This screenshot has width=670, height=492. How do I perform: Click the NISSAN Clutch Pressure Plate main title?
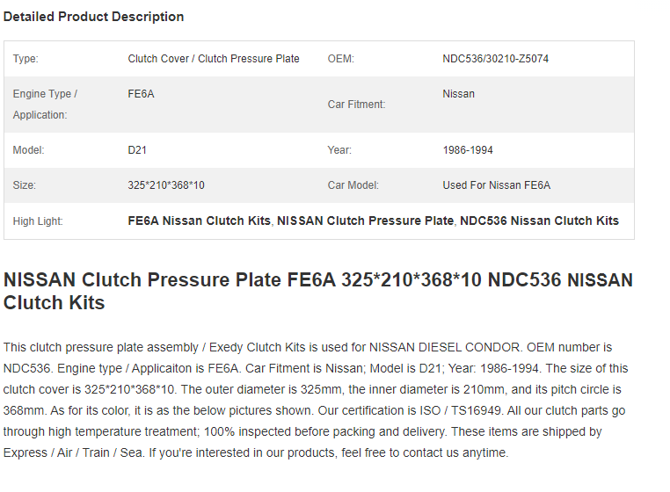pyautogui.click(x=318, y=292)
